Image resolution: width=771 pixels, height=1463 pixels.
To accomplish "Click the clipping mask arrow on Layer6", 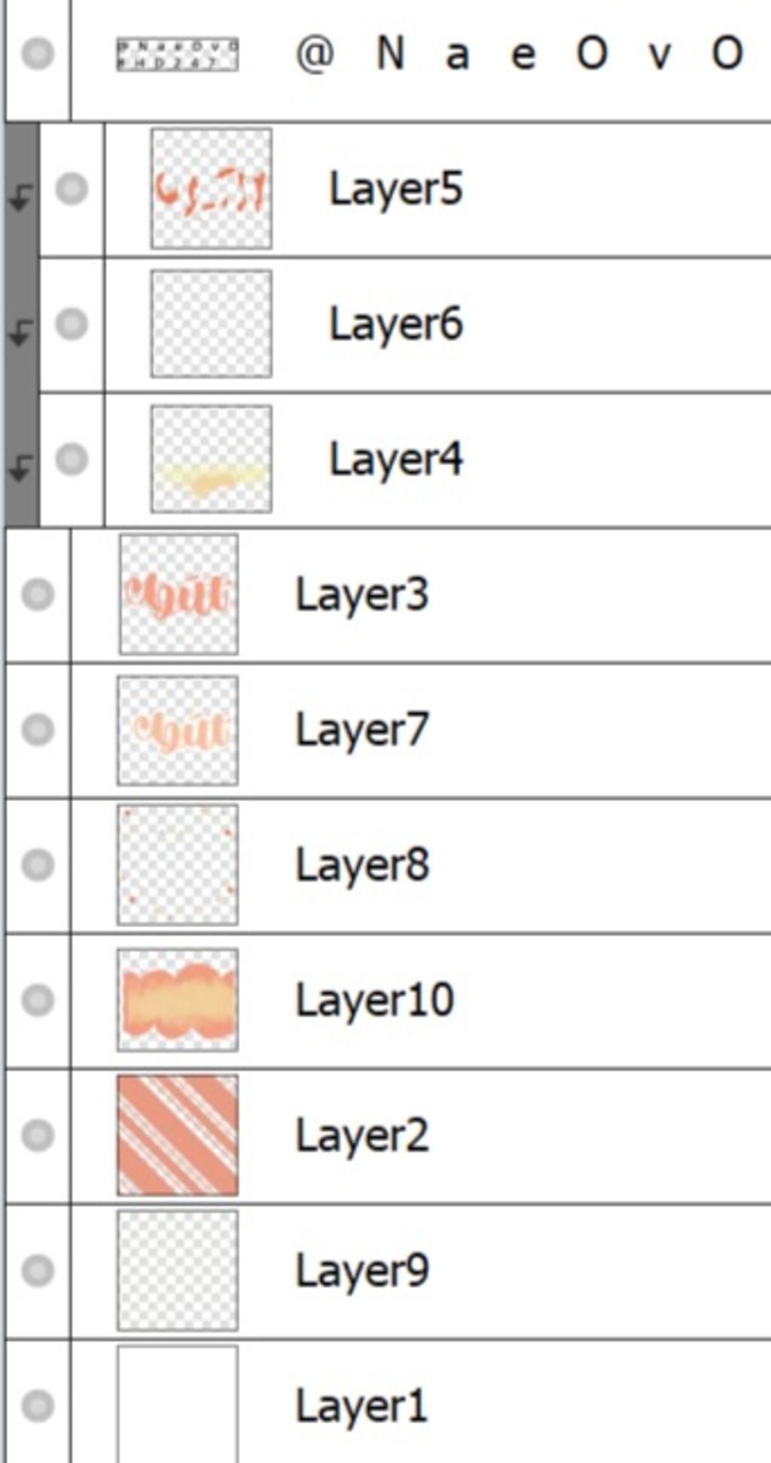I will coord(20,333).
